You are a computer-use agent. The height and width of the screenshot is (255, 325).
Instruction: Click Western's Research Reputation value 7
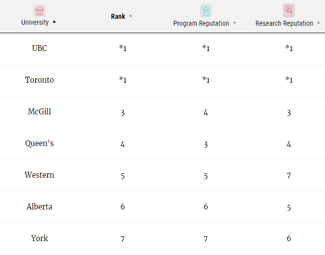coord(289,176)
